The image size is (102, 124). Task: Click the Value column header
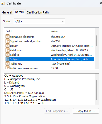(x=72, y=31)
